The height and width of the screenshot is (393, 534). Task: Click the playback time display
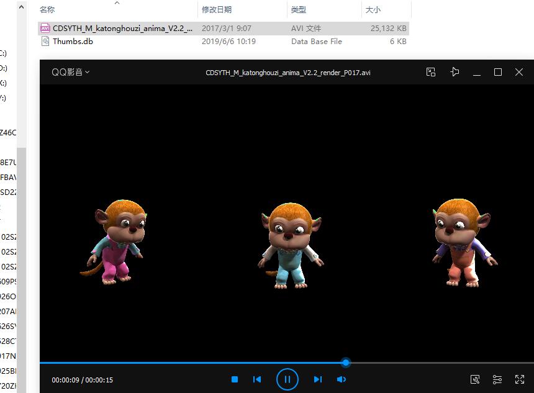[83, 379]
